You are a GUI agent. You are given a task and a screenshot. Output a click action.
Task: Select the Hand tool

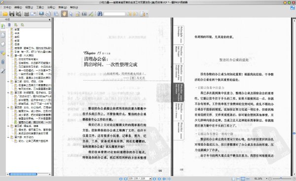click(64, 14)
